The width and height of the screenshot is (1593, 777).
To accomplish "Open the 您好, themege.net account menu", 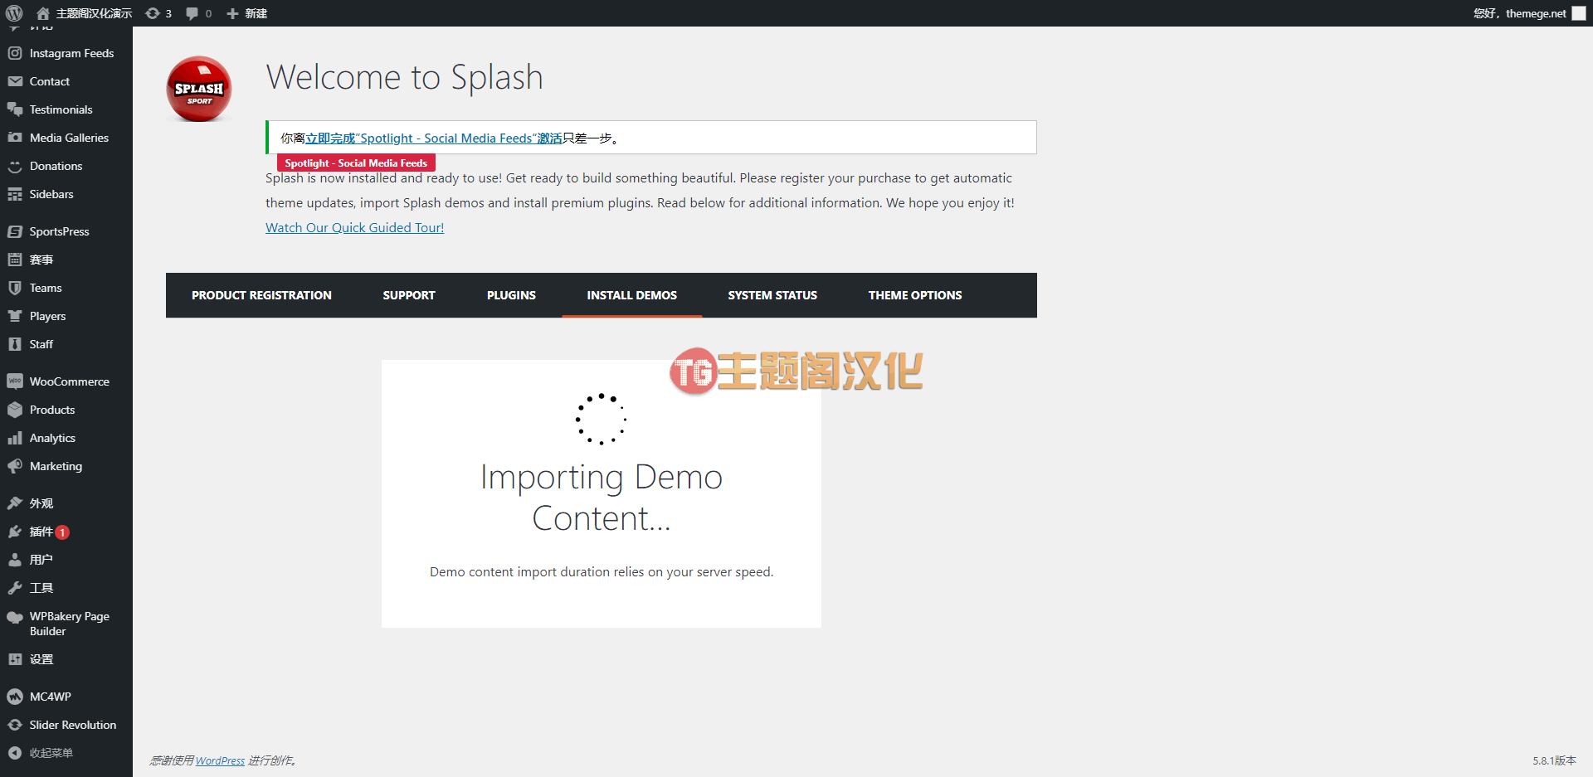I will pyautogui.click(x=1529, y=13).
